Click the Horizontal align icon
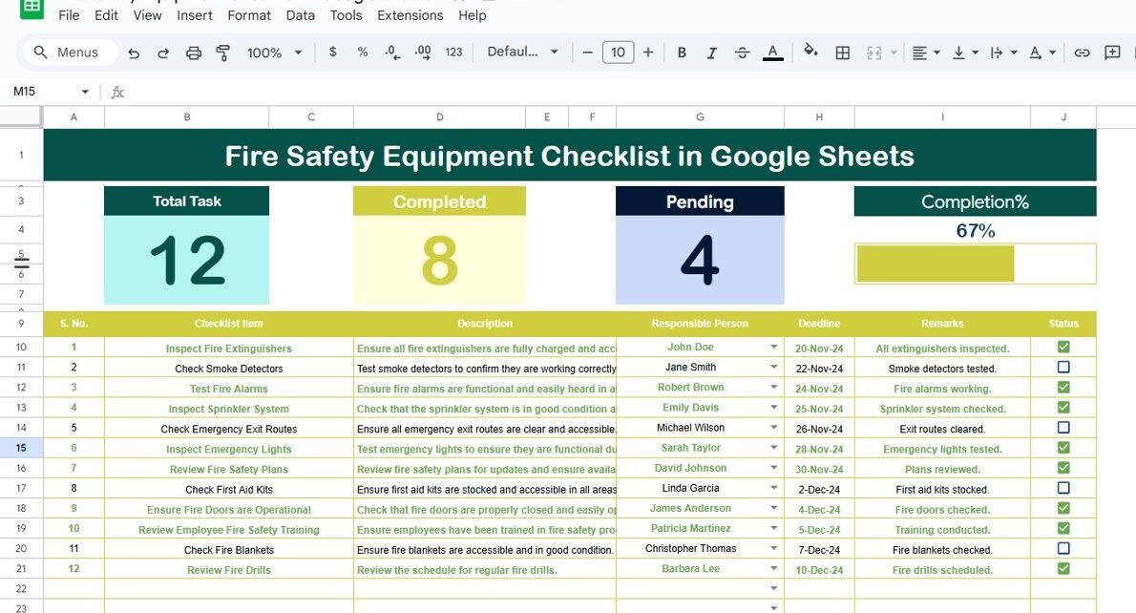Image resolution: width=1136 pixels, height=613 pixels. click(x=919, y=53)
